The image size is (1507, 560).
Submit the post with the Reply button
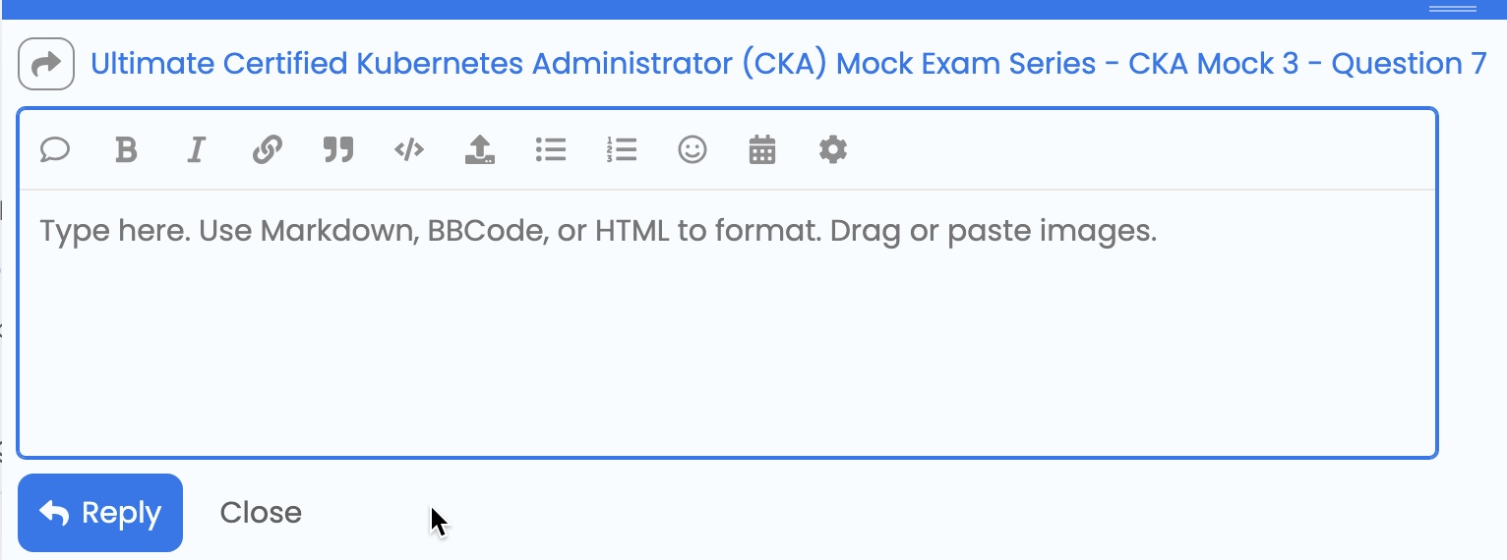coord(100,513)
